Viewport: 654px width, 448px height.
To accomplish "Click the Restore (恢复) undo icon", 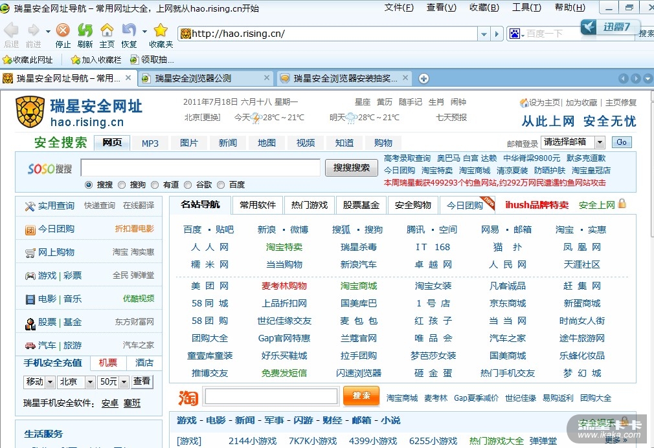I will (129, 30).
